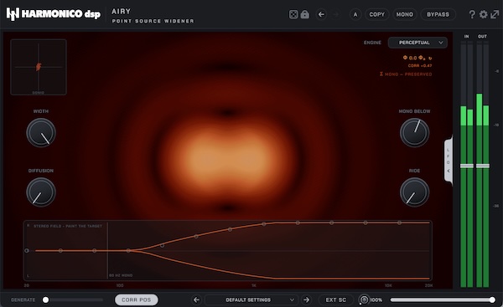Click the ENGINE label
Image resolution: width=503 pixels, height=307 pixels.
tap(372, 43)
